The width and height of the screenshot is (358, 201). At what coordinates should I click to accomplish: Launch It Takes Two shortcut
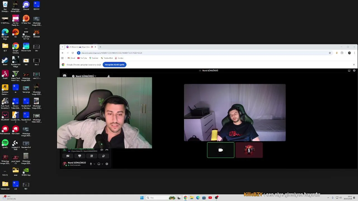(26, 20)
